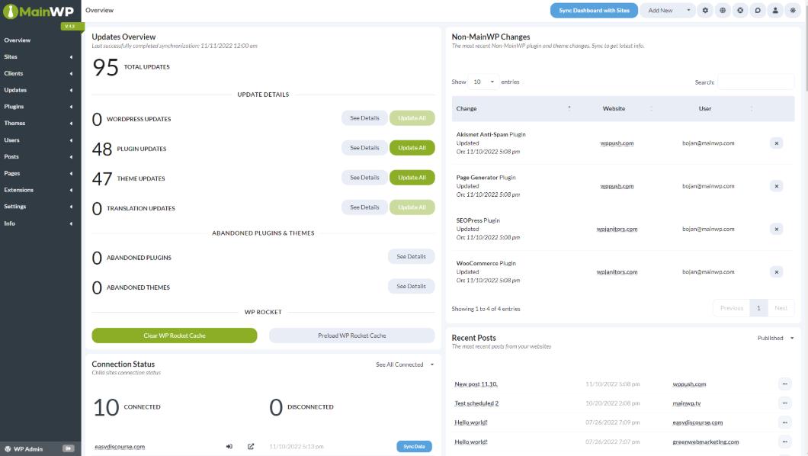The width and height of the screenshot is (808, 456).
Task: Expand See All Connected dropdown
Action: click(405, 364)
